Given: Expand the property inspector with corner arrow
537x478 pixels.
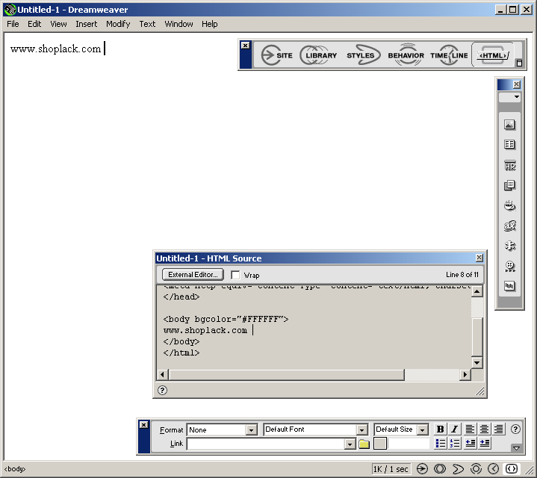Looking at the screenshot, I should [516, 448].
